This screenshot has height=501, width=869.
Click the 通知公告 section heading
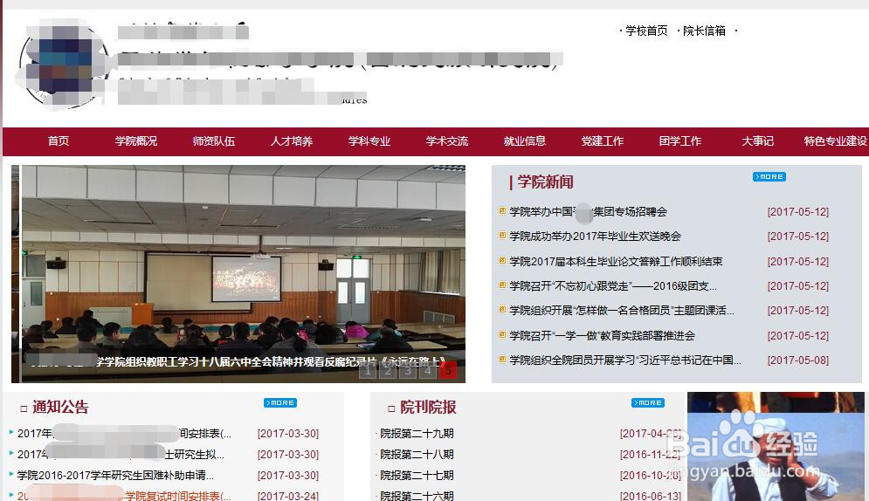click(60, 408)
